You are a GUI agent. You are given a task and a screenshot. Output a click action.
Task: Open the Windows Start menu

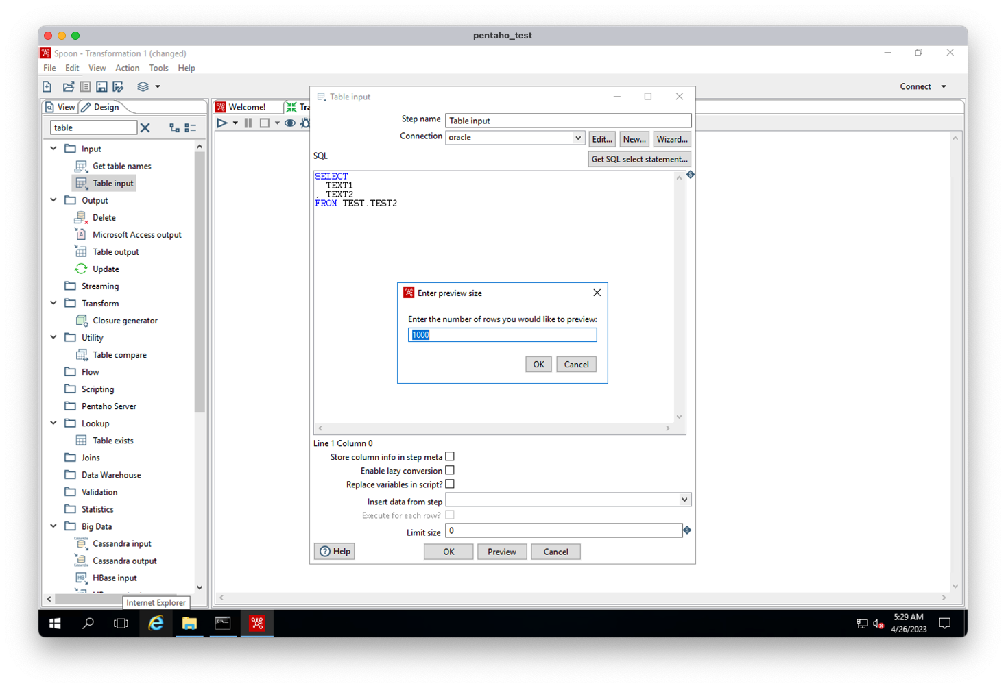pyautogui.click(x=55, y=623)
